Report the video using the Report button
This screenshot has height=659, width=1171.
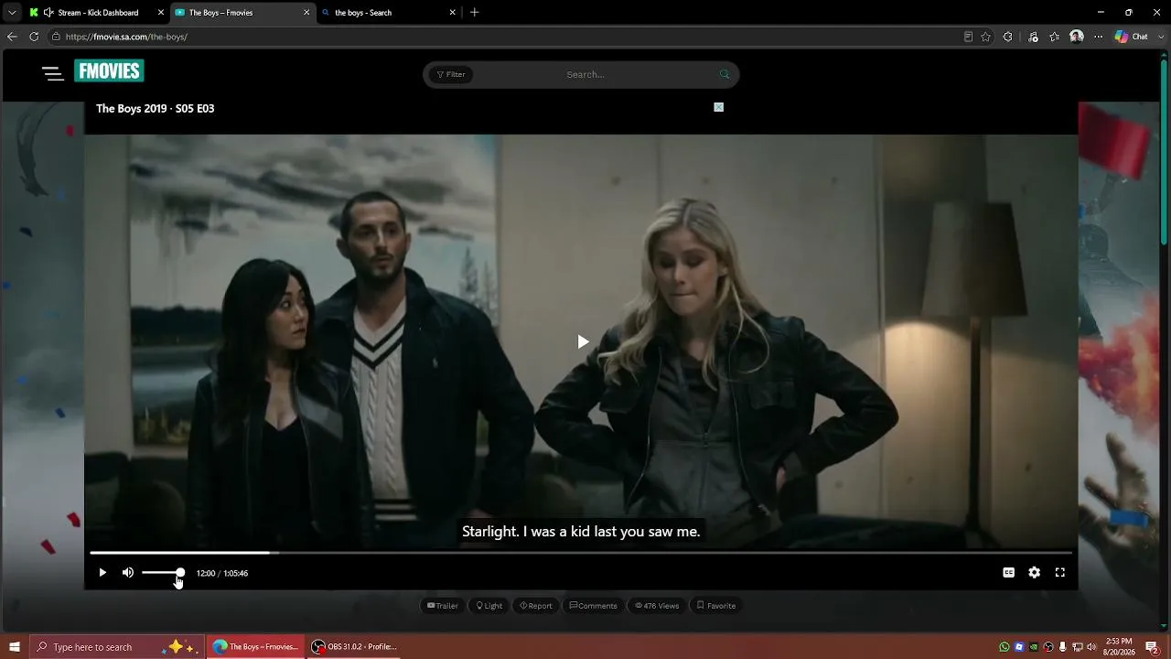pyautogui.click(x=536, y=606)
